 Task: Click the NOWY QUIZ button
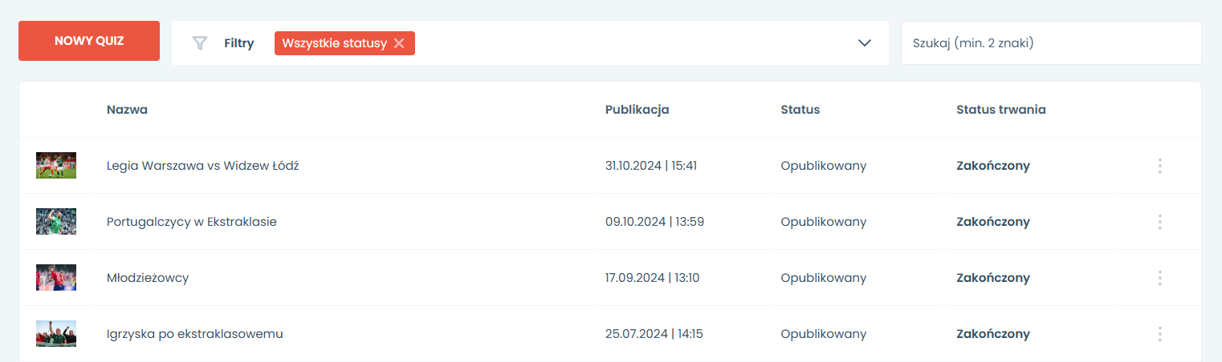[x=89, y=41]
